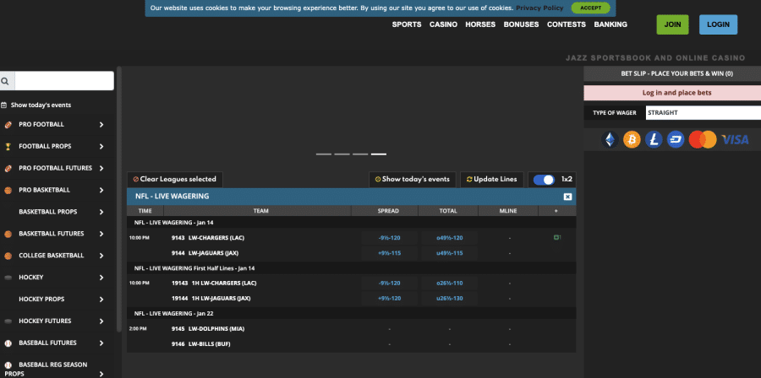Click the Pro Football ball icon

[8, 124]
